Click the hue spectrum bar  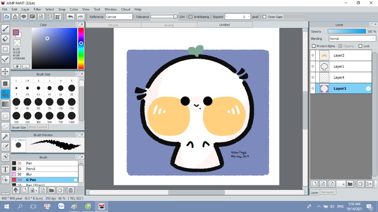point(81,48)
